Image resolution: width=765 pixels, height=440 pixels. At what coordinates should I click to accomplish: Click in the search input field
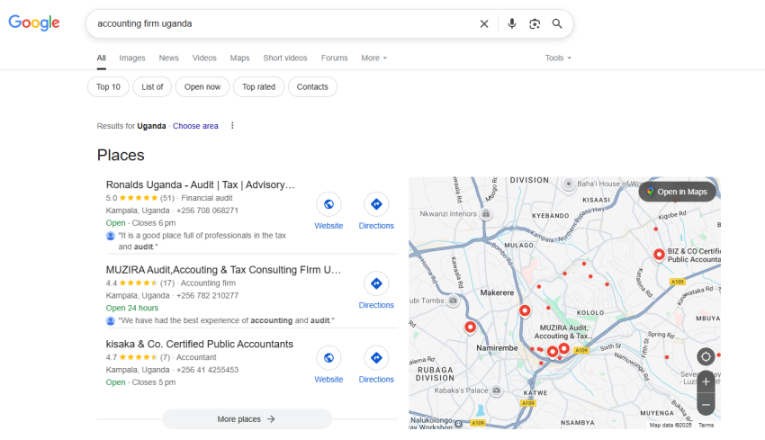coord(283,23)
